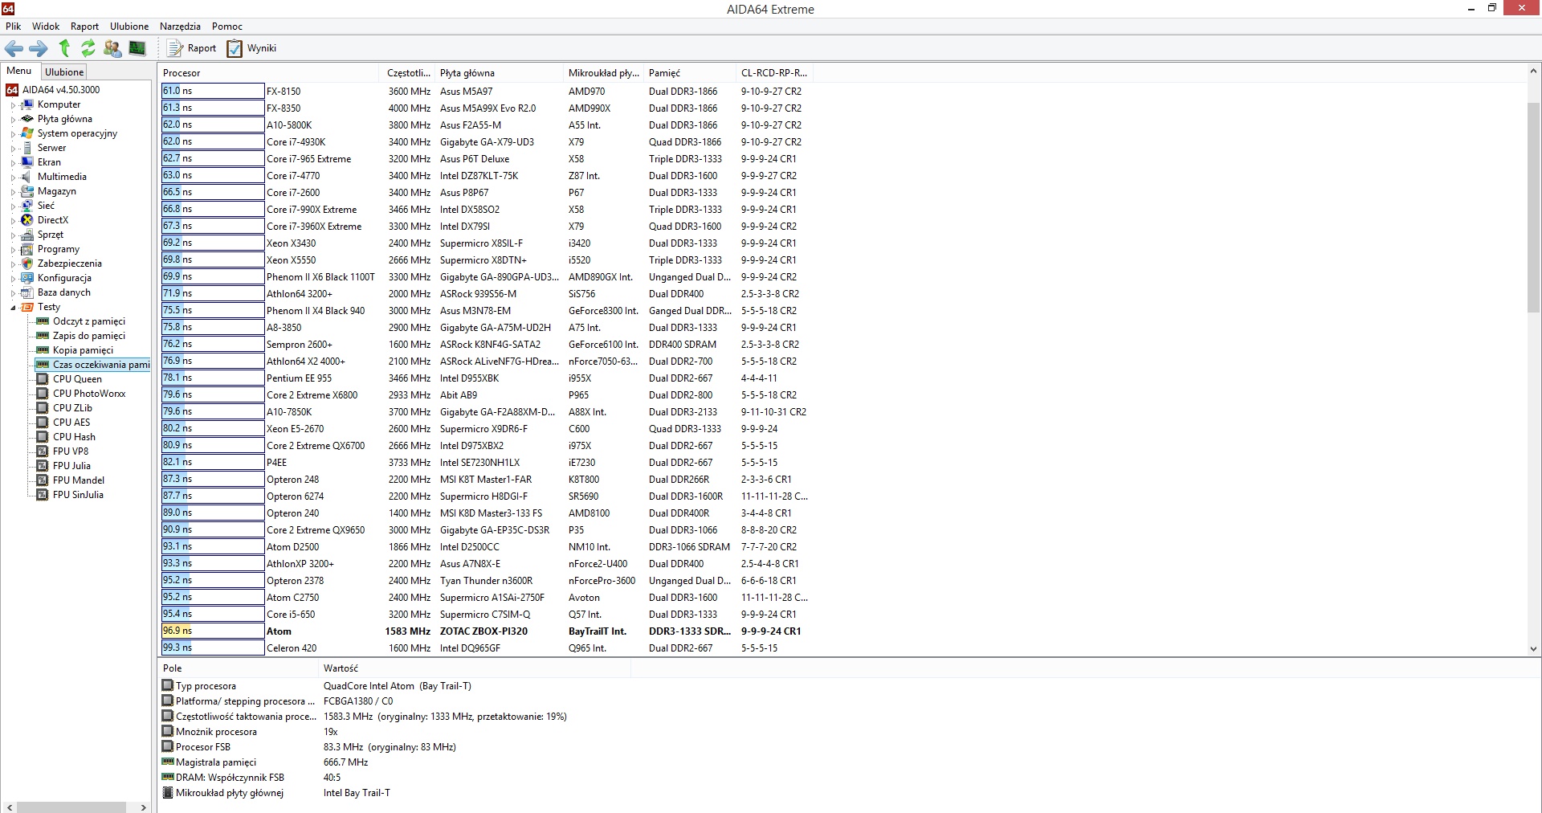
Task: Click the 79.6 ns bar for A10-7850K
Action: 213,411
